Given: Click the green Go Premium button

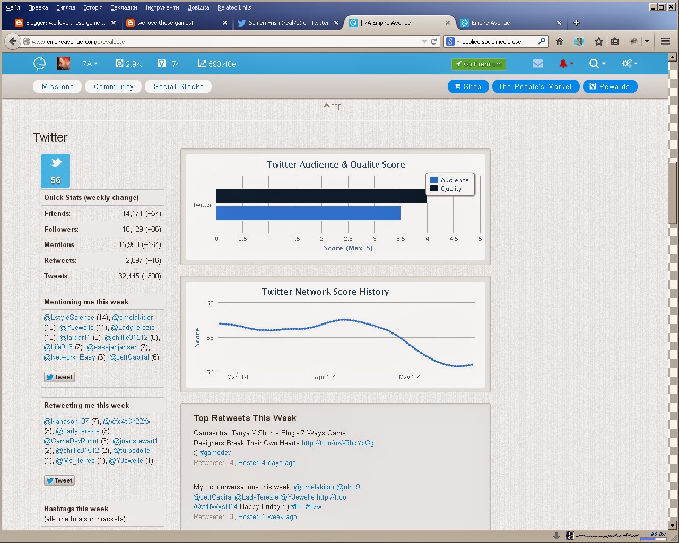Looking at the screenshot, I should 478,64.
